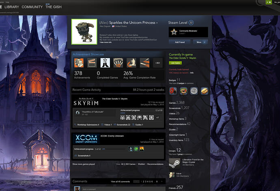Image resolution: width=280 pixels, height=191 pixels.
Task: Open the Skyrim game logo
Action: tap(86, 102)
